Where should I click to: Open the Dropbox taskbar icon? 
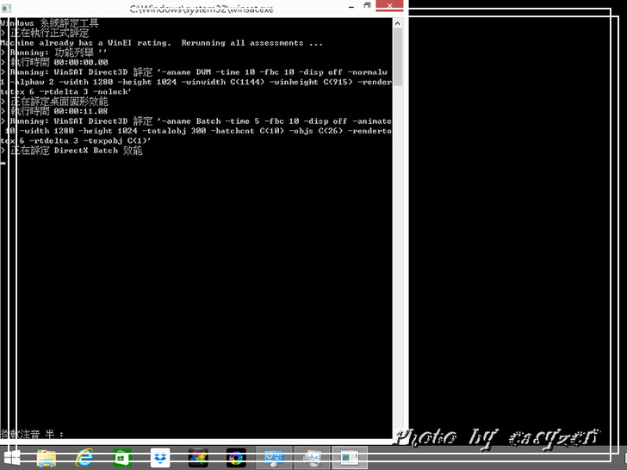[160, 458]
